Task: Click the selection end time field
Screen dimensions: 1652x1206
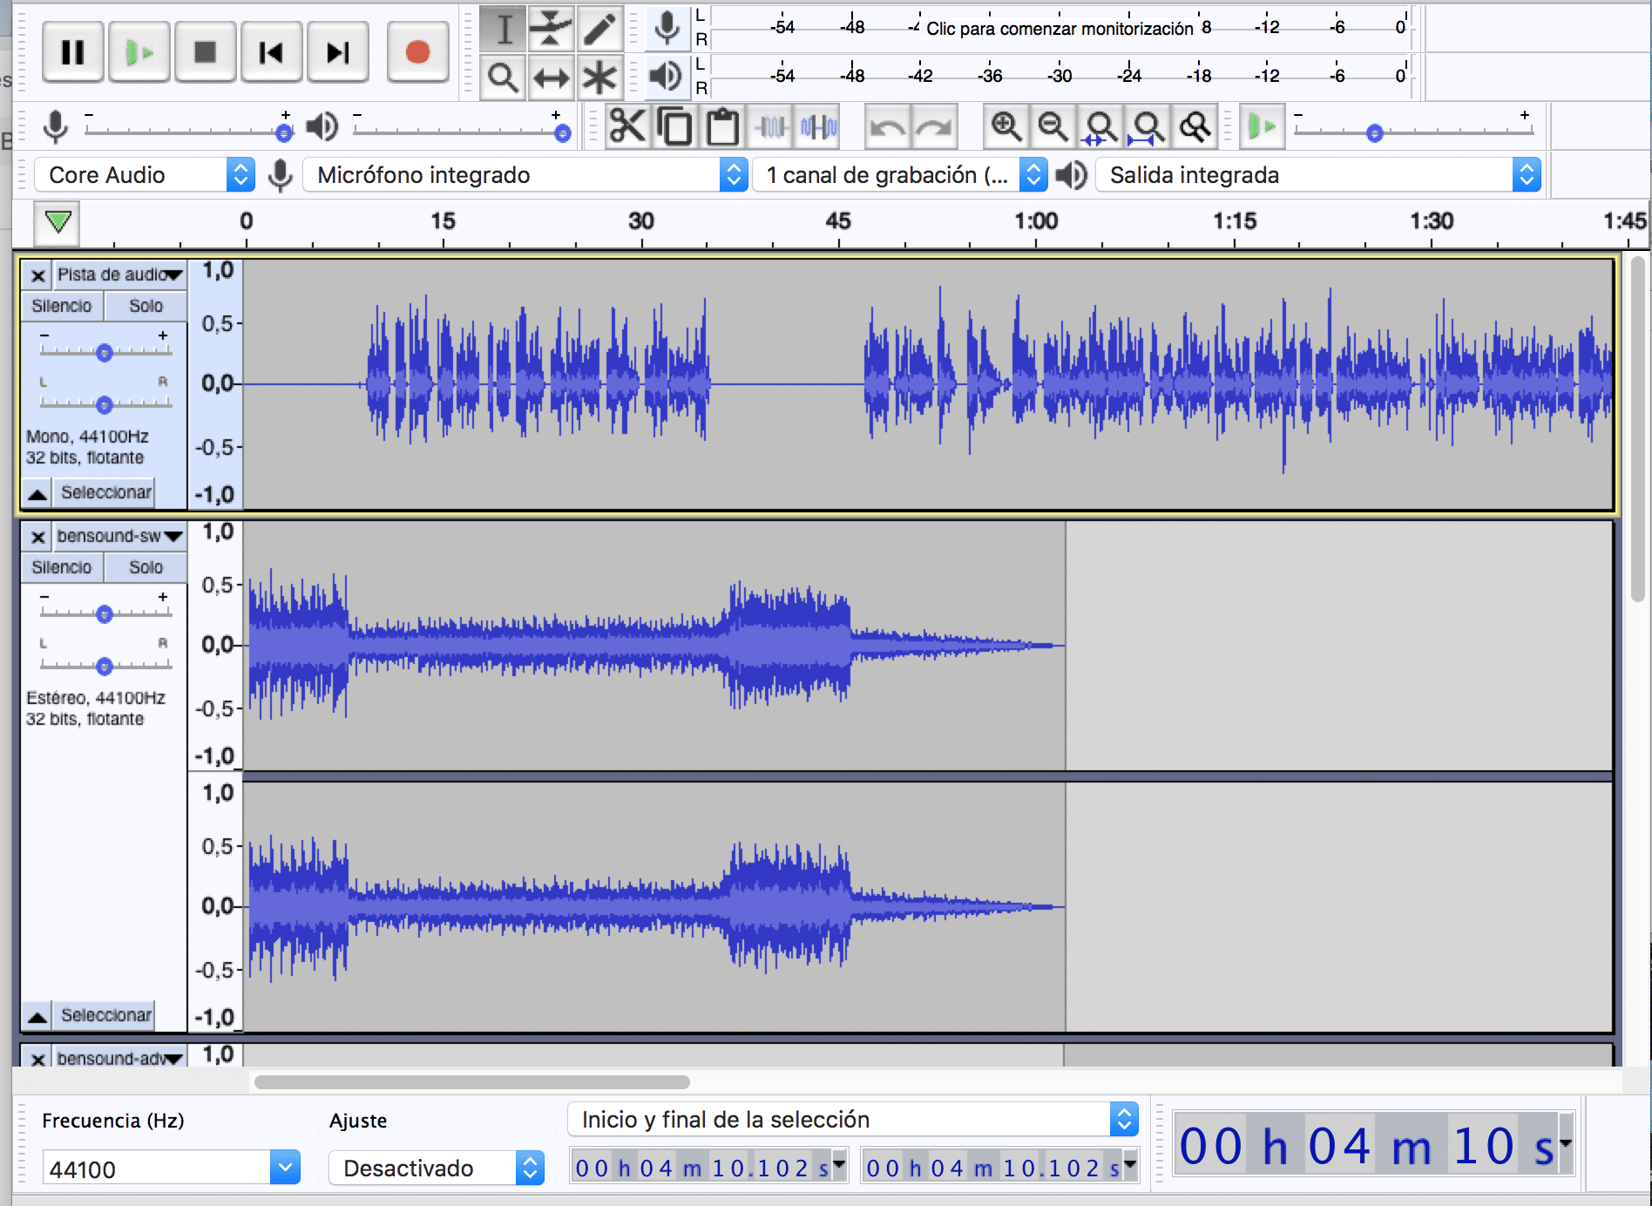Action: (999, 1167)
